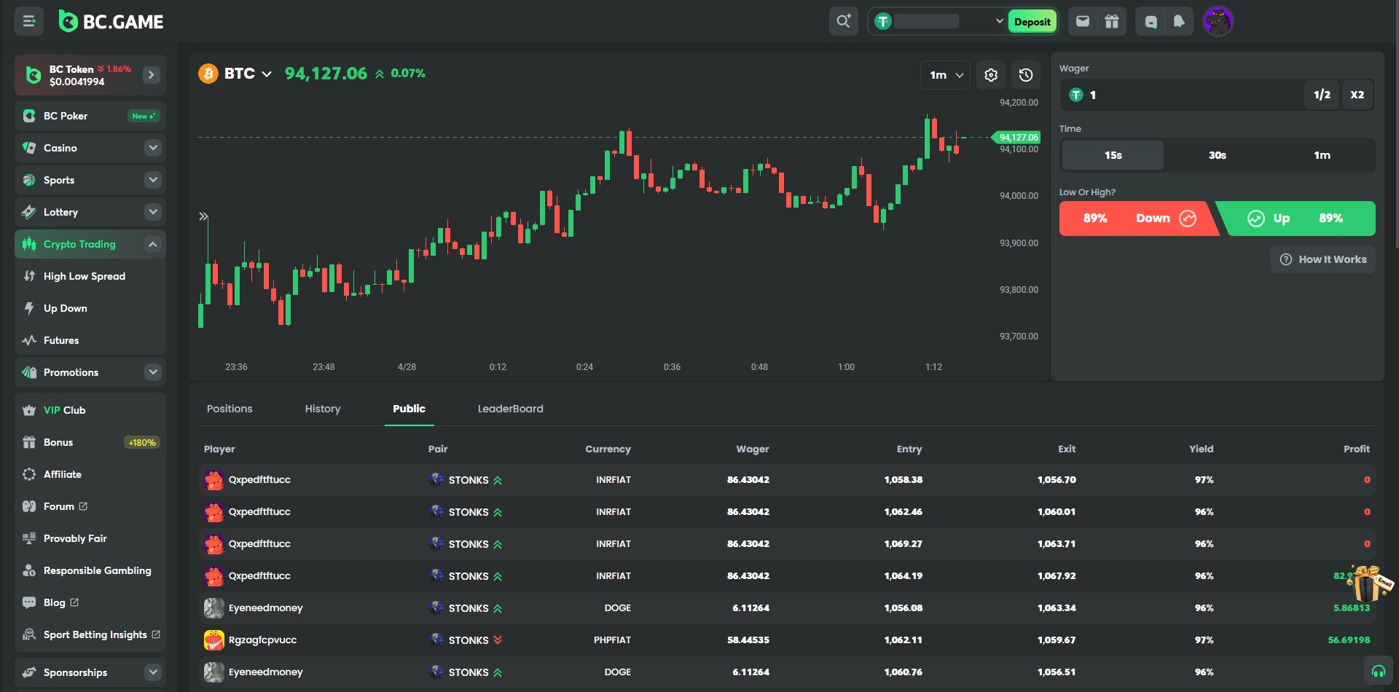The width and height of the screenshot is (1399, 692).
Task: Click the Rgzagfcpvucc player avatar
Action: (213, 640)
